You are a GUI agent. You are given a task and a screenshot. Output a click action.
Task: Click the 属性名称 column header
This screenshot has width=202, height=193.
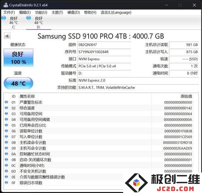point(27,96)
